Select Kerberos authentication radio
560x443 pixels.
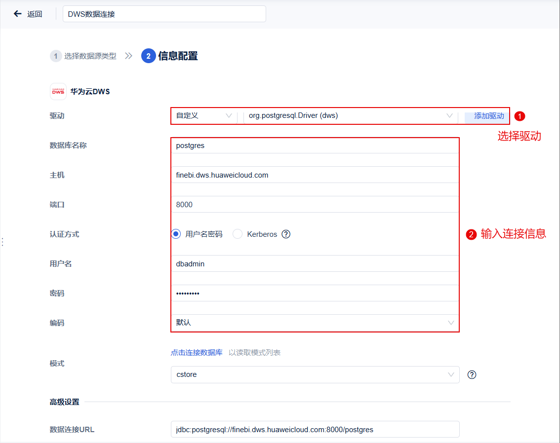pos(238,234)
